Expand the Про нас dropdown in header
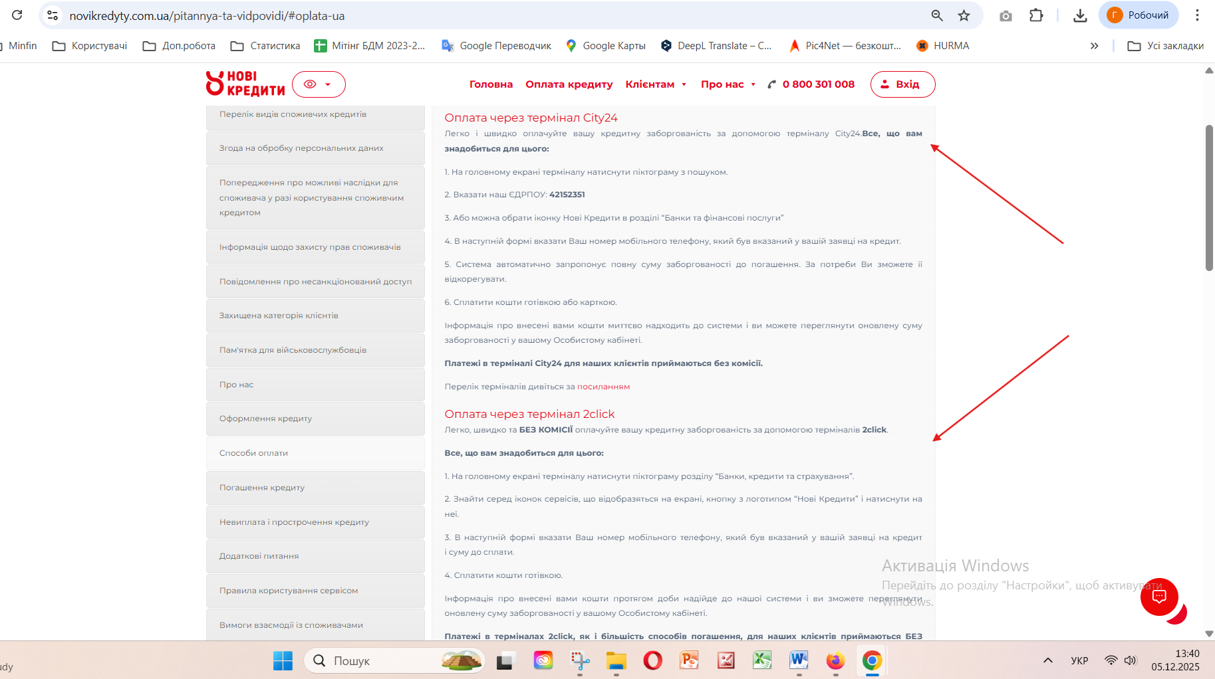The image size is (1215, 679). pos(728,84)
